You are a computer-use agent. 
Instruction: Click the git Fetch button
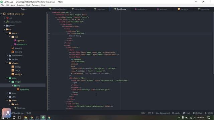tap(187, 113)
